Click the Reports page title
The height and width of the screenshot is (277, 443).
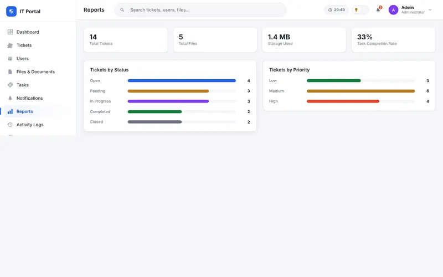(x=94, y=10)
